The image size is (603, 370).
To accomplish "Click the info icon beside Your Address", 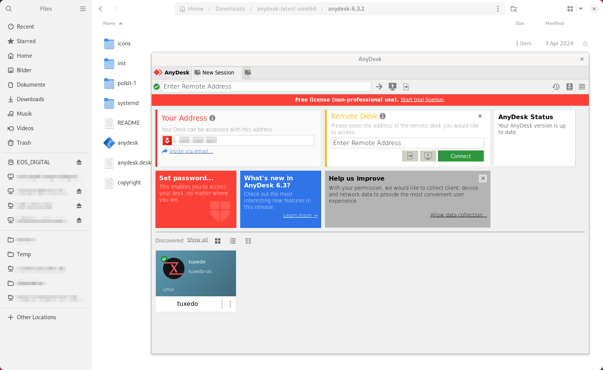I will click(x=212, y=118).
